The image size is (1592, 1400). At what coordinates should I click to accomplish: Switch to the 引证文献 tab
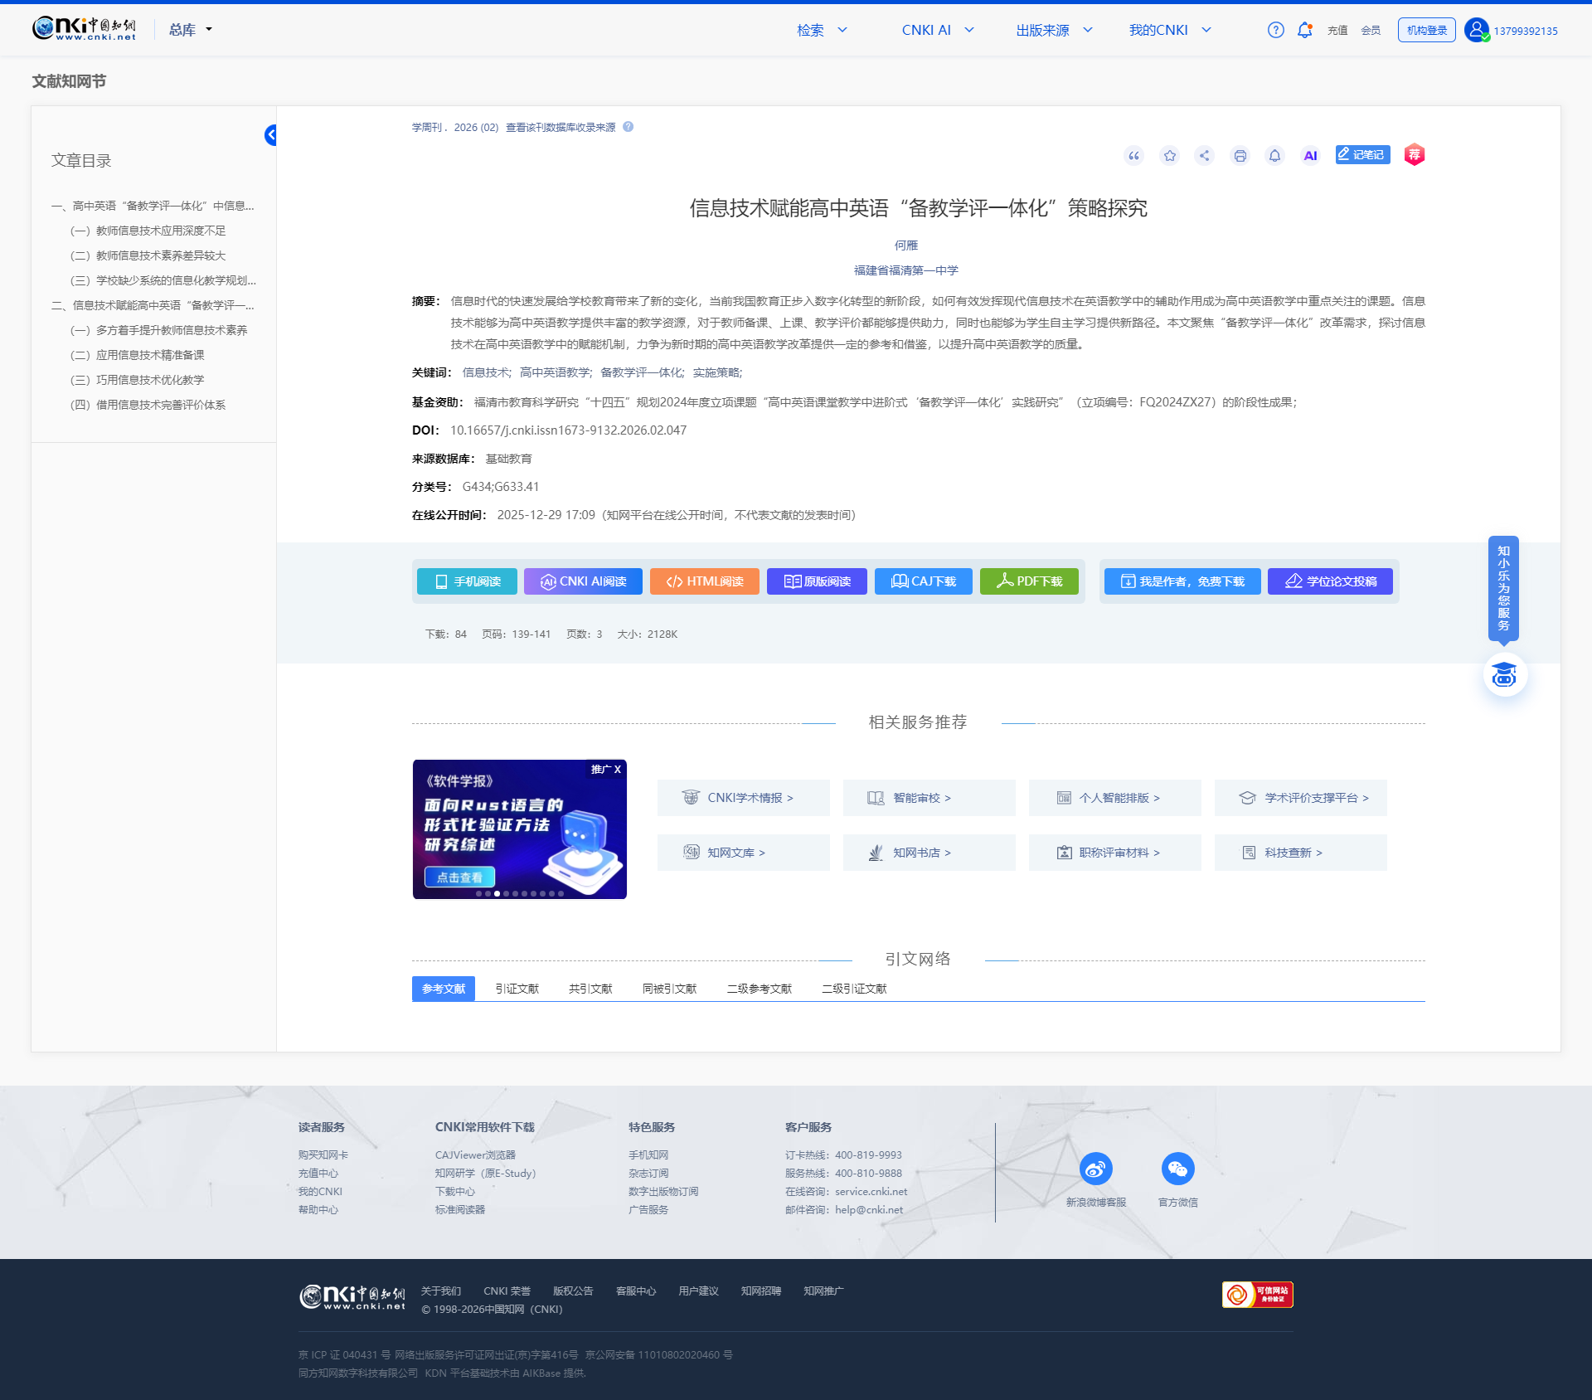coord(517,989)
